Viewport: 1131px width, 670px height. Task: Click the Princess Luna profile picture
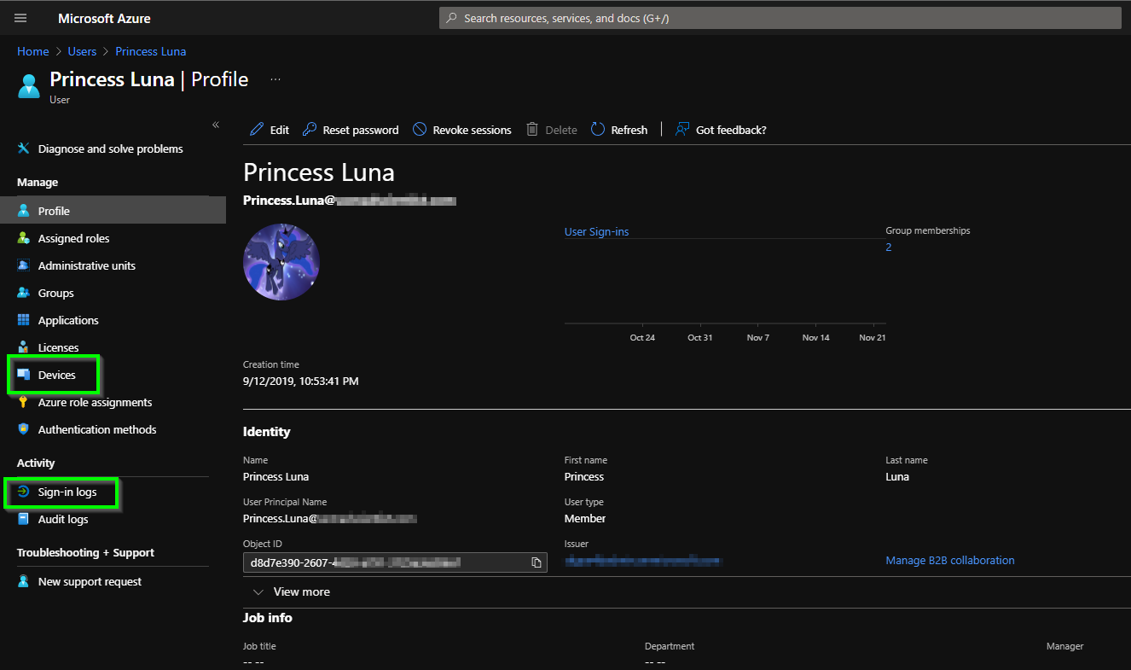(281, 262)
